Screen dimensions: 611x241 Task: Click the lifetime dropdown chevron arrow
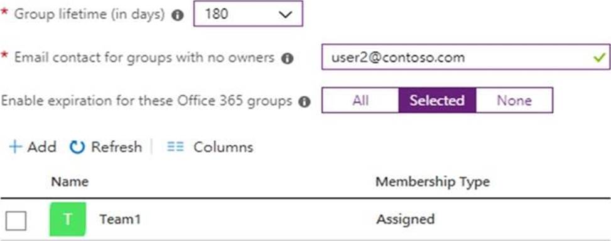[x=286, y=15]
